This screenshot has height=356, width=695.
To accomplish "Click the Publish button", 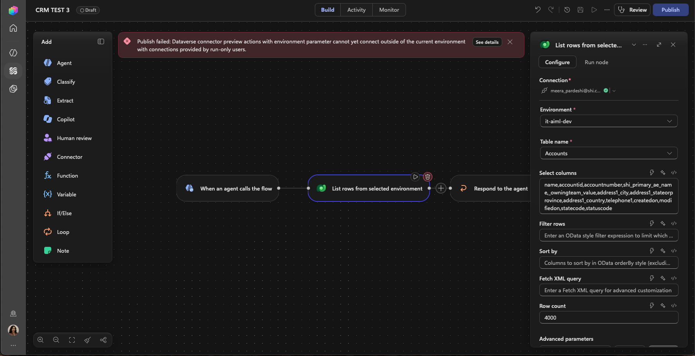I will pyautogui.click(x=670, y=10).
